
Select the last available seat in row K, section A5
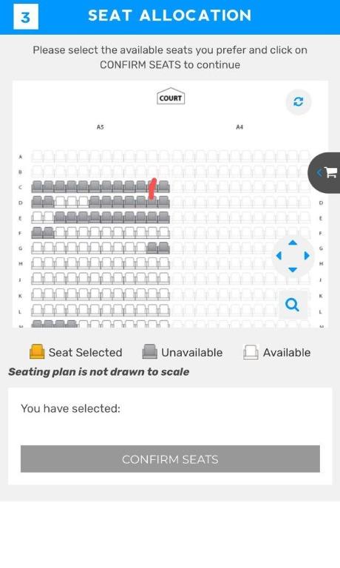[x=164, y=294]
